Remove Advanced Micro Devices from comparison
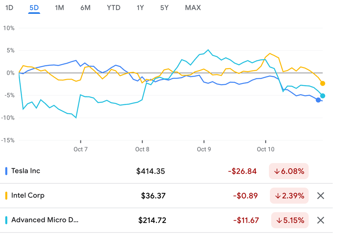Screen dimensions: 338x236 tap(320, 220)
